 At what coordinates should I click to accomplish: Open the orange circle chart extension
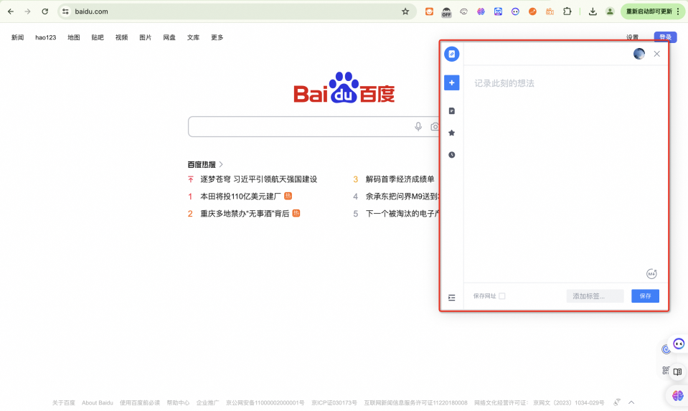532,11
